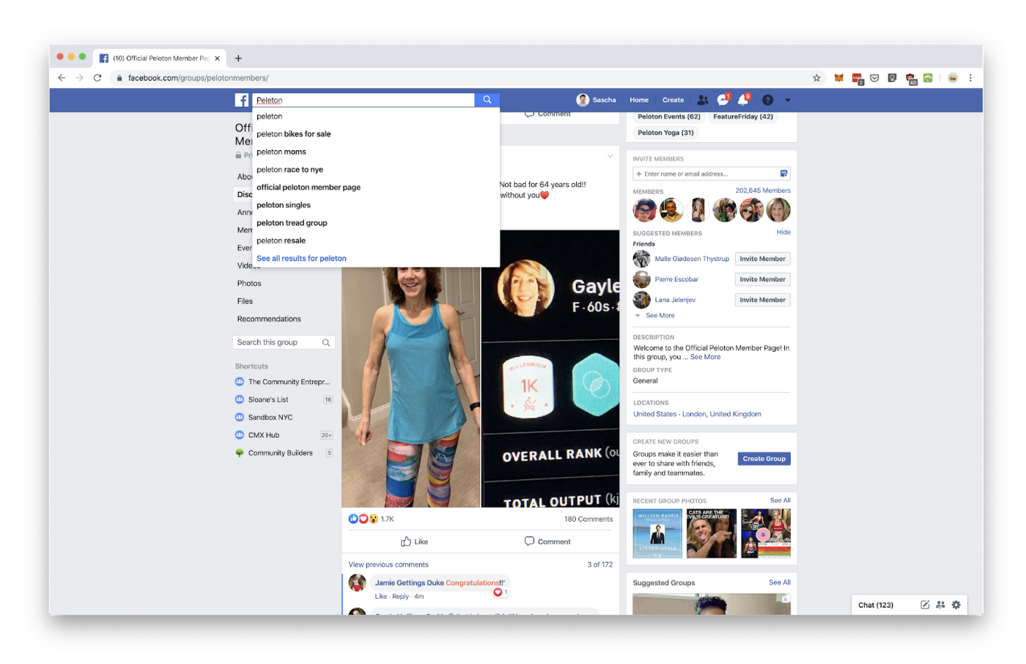1026x664 pixels.
Task: Open the CMX Hub shortcut
Action: click(264, 435)
